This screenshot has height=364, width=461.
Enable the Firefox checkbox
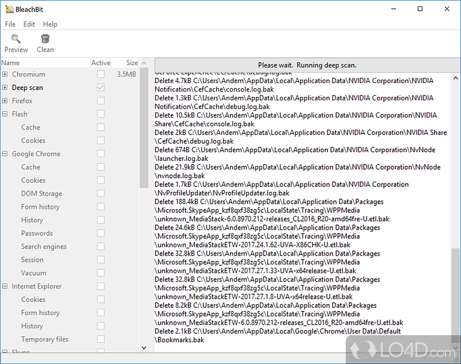tap(101, 100)
